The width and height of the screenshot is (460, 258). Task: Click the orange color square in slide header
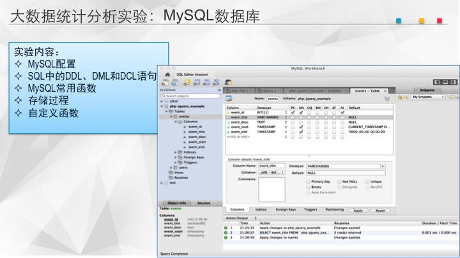pyautogui.click(x=419, y=20)
